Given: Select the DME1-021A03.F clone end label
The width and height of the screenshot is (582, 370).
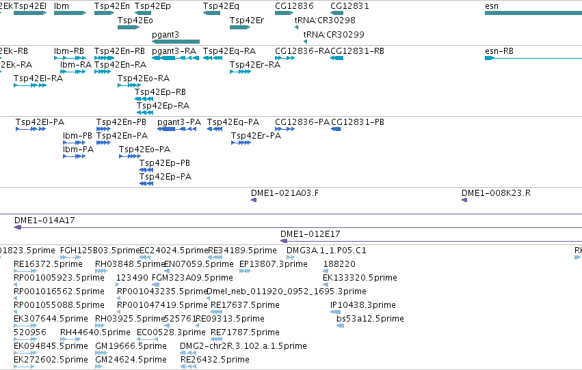Looking at the screenshot, I should pyautogui.click(x=285, y=193).
